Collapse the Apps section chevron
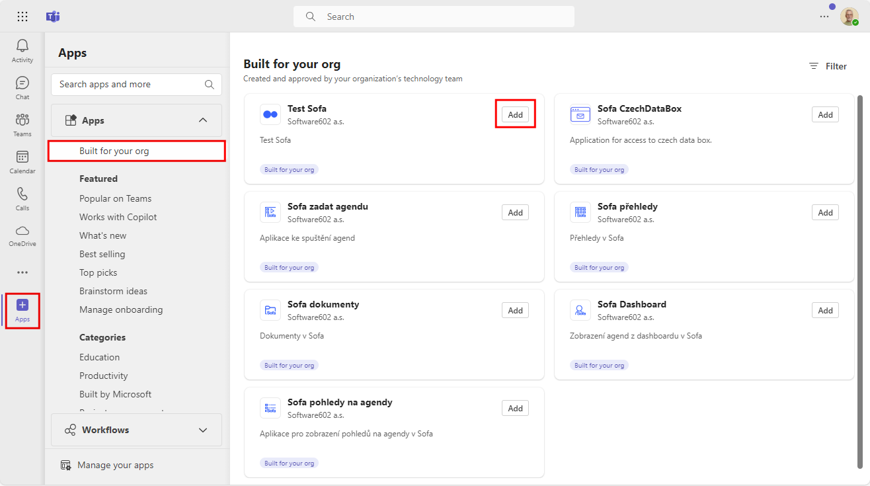Viewport: 870px width, 486px height. point(203,120)
